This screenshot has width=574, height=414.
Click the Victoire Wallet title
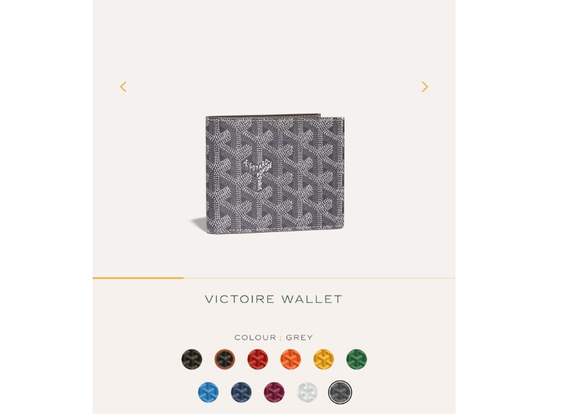coord(273,299)
